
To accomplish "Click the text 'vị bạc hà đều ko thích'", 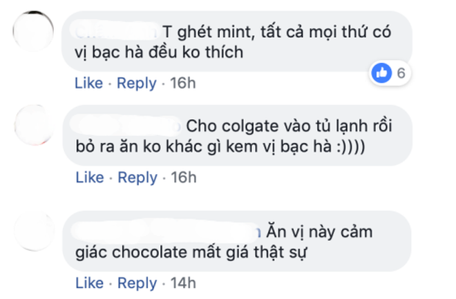I will point(159,52).
